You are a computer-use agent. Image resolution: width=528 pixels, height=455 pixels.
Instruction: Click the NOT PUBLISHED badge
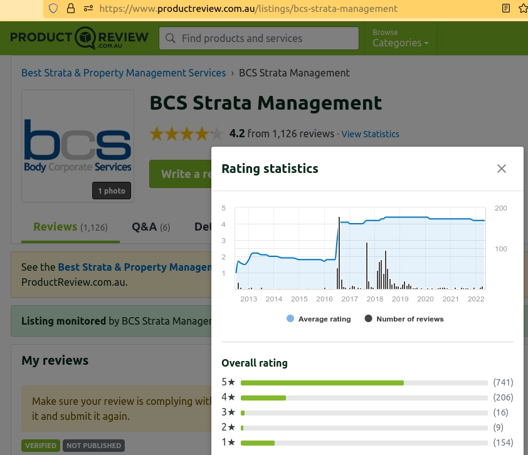coord(93,446)
